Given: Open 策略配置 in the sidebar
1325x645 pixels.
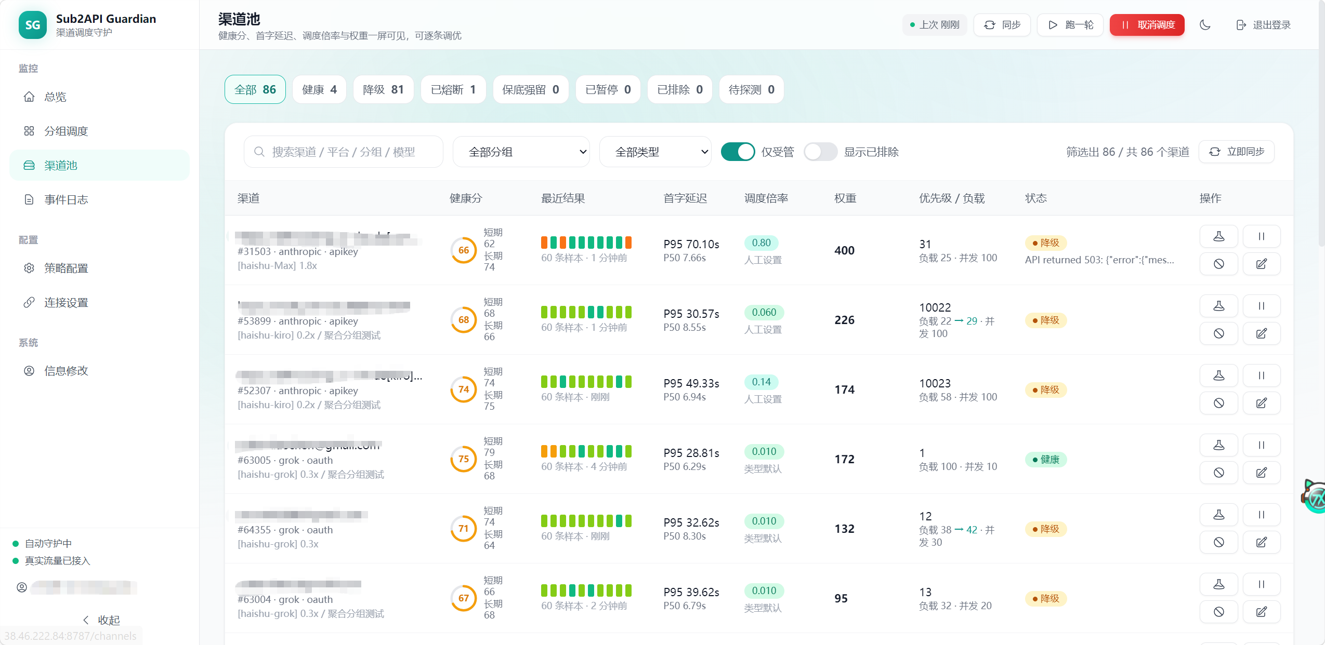Looking at the screenshot, I should [99, 268].
